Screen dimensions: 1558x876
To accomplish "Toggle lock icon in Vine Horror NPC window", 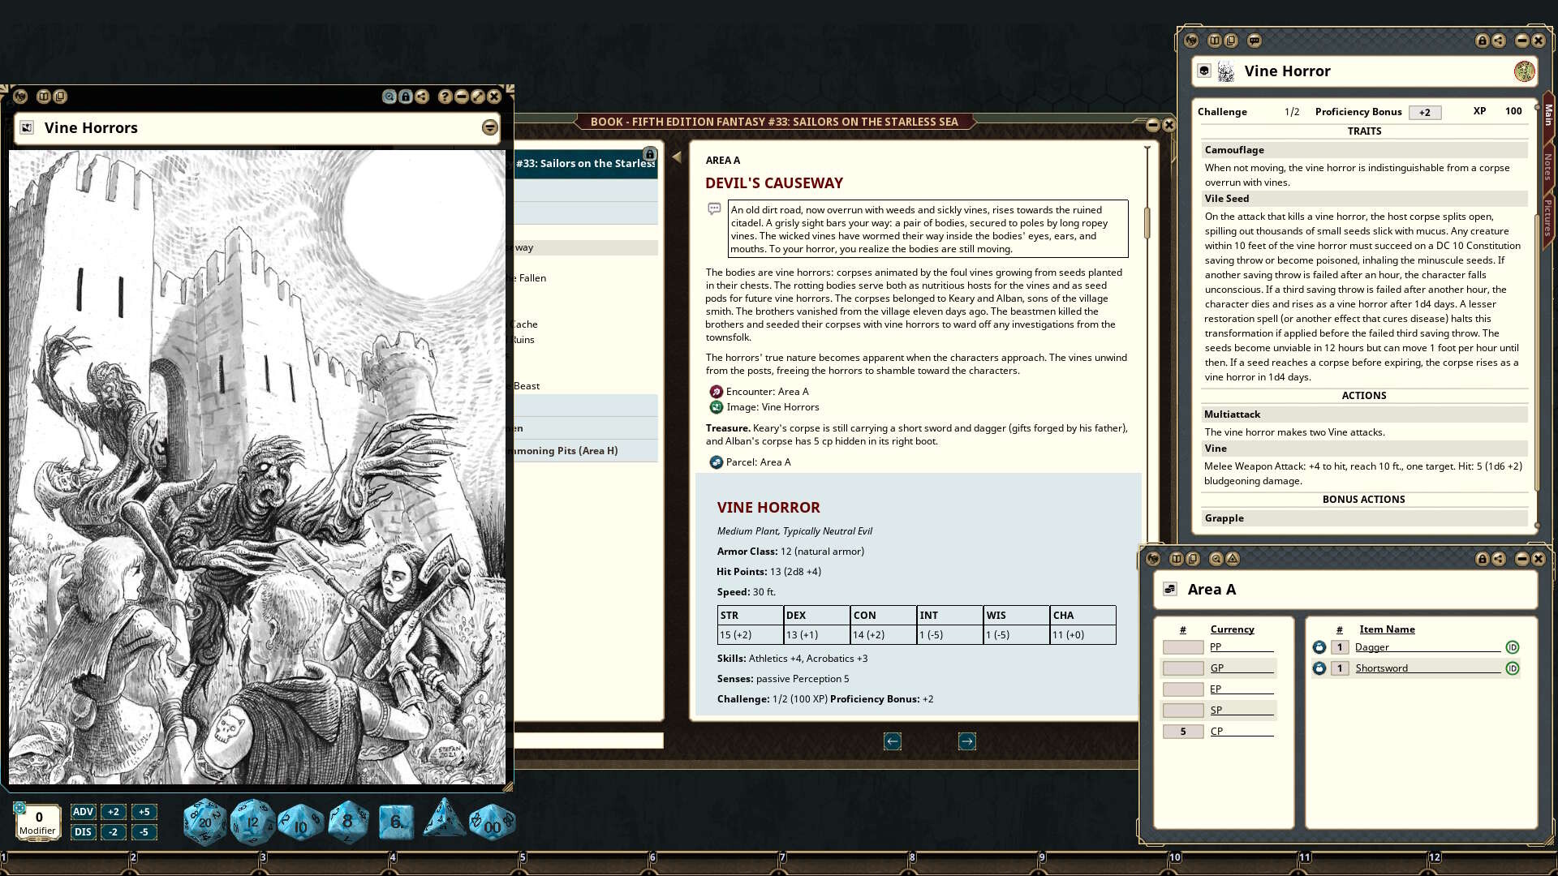I will pos(1483,41).
